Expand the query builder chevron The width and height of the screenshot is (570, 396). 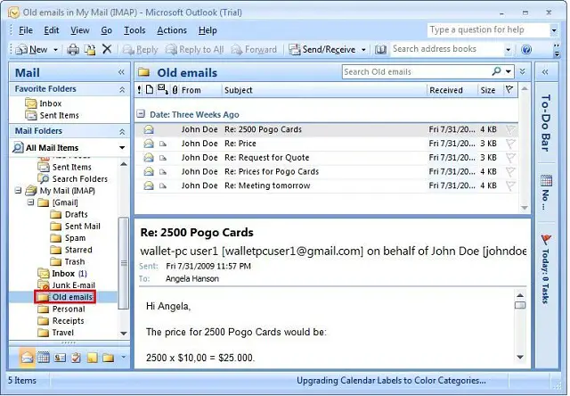[x=523, y=71]
